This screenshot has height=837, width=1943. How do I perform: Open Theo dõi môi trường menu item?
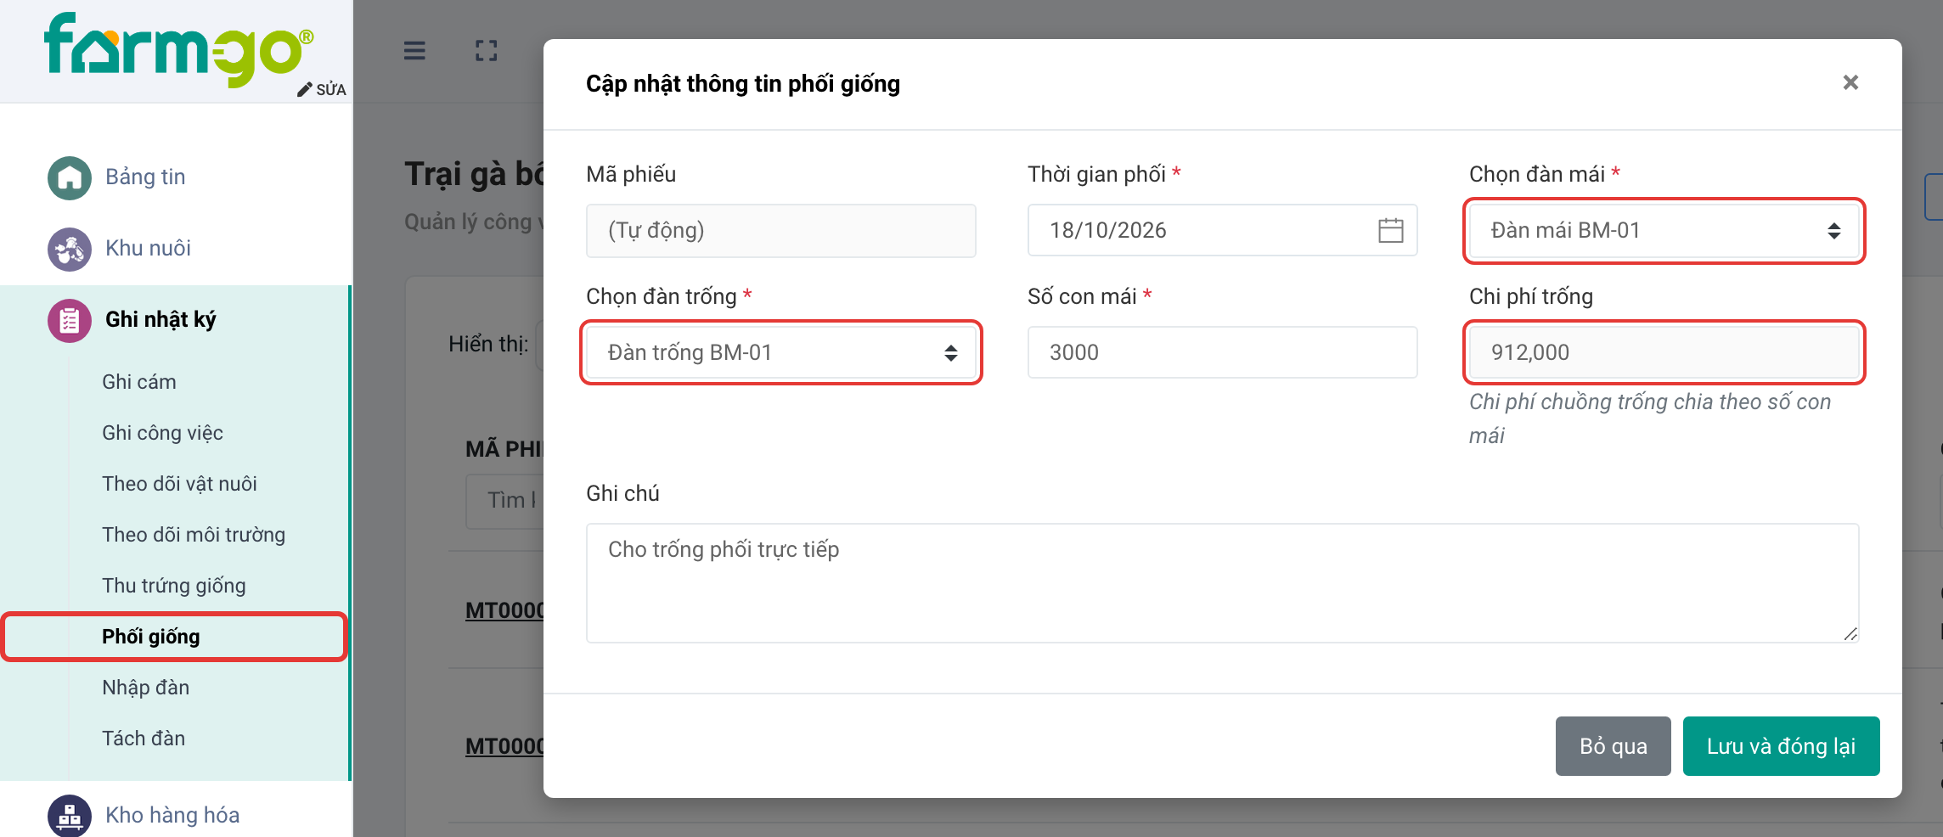[x=194, y=535]
